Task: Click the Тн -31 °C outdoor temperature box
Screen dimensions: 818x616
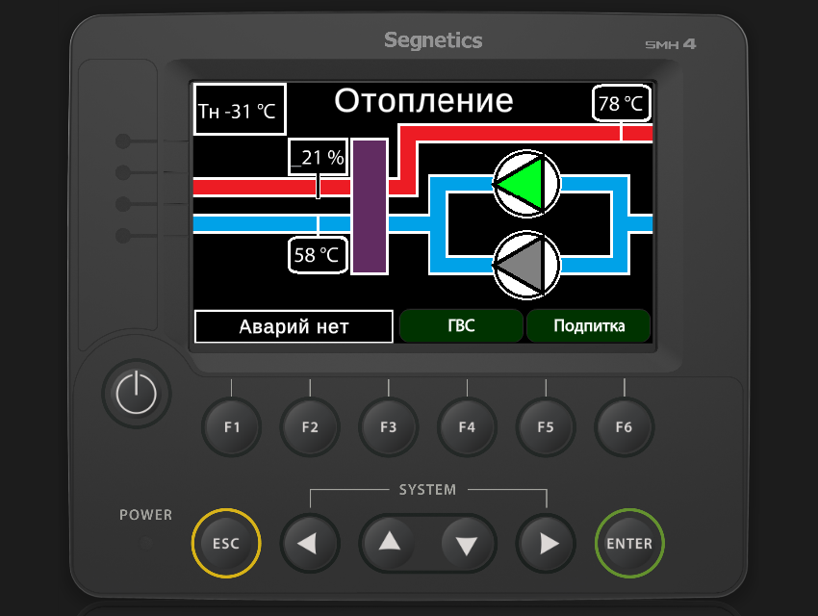Action: coord(240,110)
